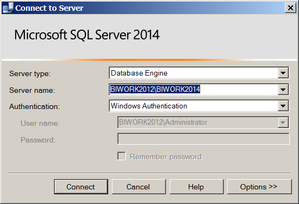This screenshot has width=299, height=204.
Task: Click the BIWORK2012\BIWORK2014 server name field
Action: (x=194, y=90)
